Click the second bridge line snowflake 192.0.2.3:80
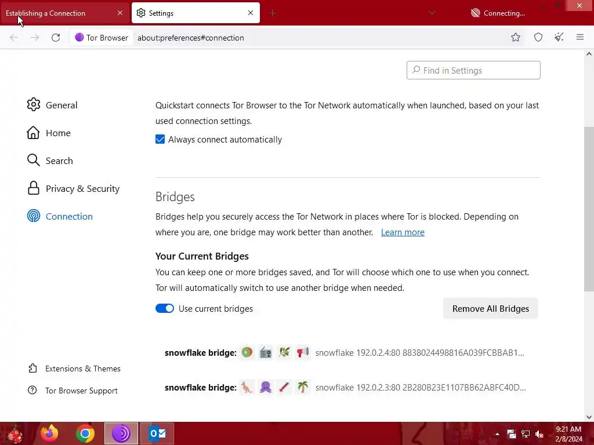The width and height of the screenshot is (594, 445). (x=421, y=388)
